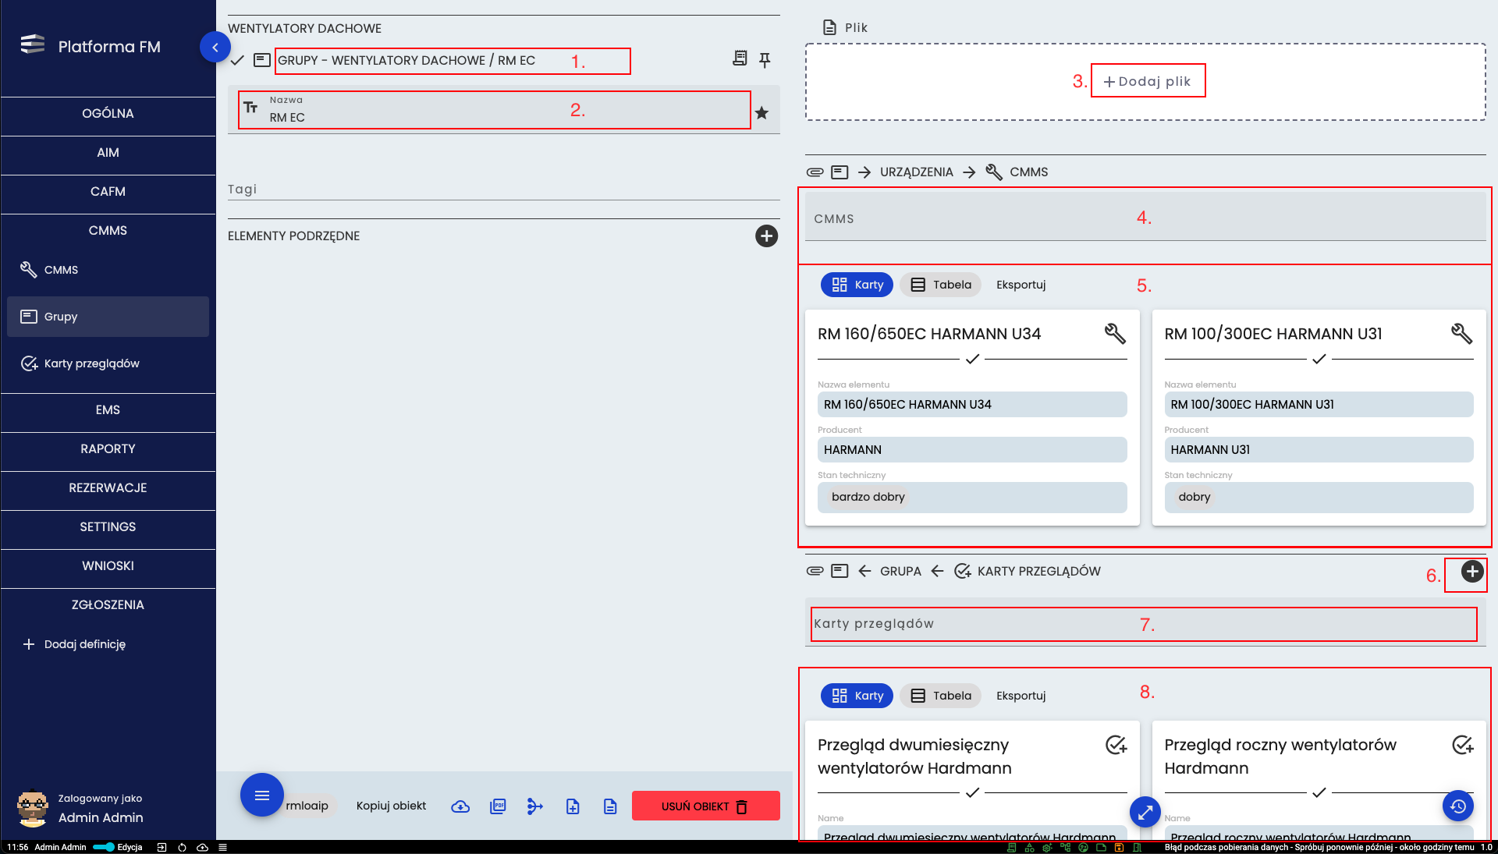Image resolution: width=1498 pixels, height=854 pixels.
Task: Open the WNIOSKI sidebar section
Action: click(108, 566)
